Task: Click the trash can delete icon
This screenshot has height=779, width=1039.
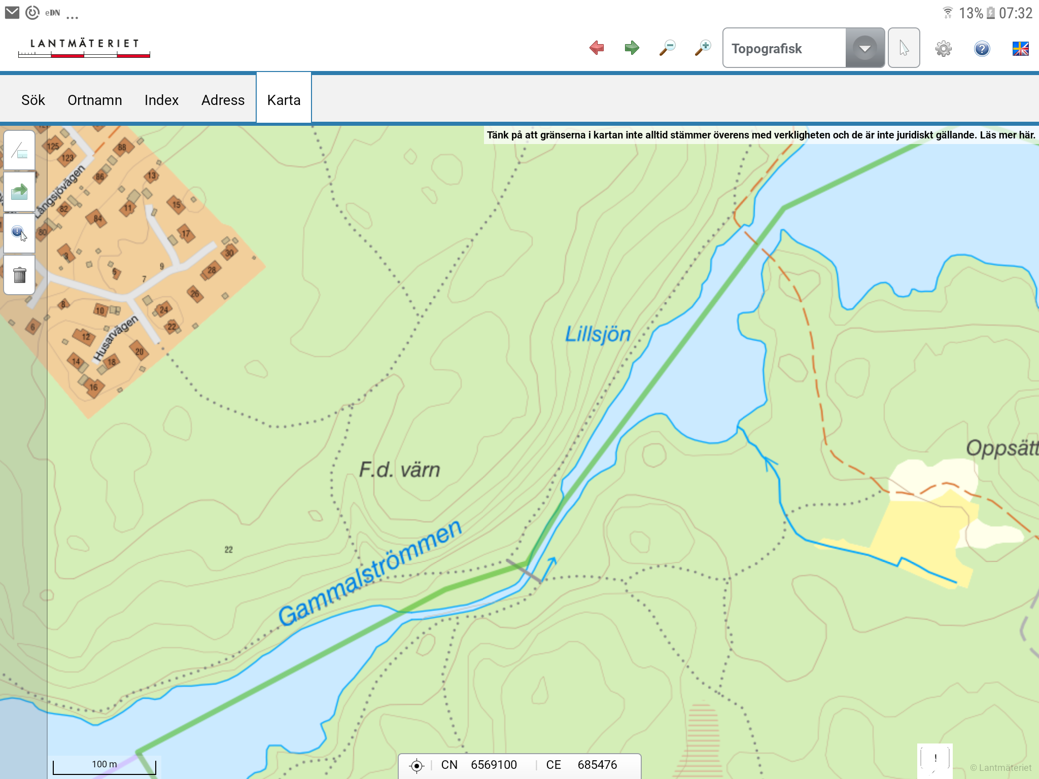Action: pyautogui.click(x=19, y=275)
